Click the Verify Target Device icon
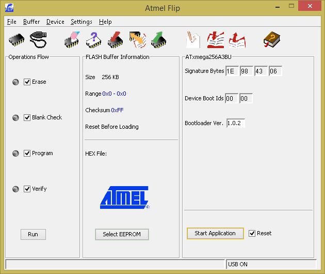Viewport: 325px width, 274px height. pyautogui.click(x=137, y=39)
